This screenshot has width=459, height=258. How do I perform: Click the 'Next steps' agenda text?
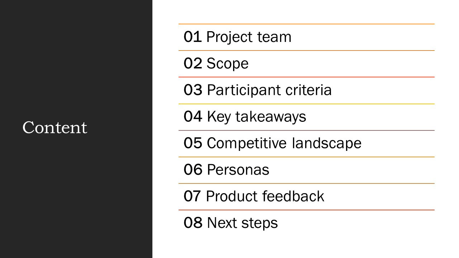[242, 223]
